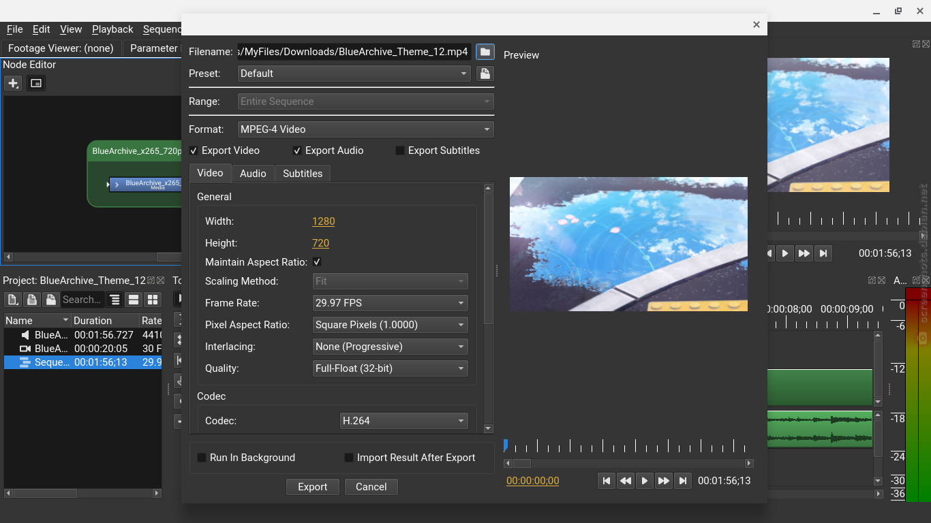Open the Playback menu
Image resolution: width=931 pixels, height=523 pixels.
pos(112,29)
